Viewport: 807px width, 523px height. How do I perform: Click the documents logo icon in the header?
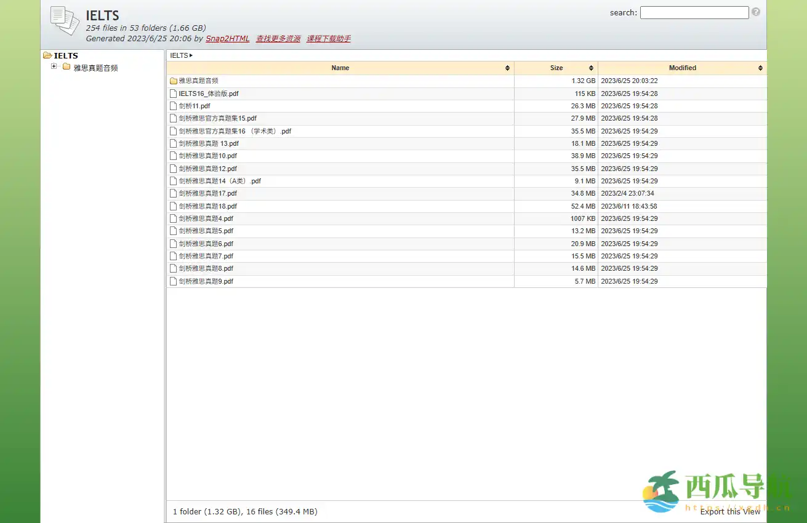coord(65,21)
